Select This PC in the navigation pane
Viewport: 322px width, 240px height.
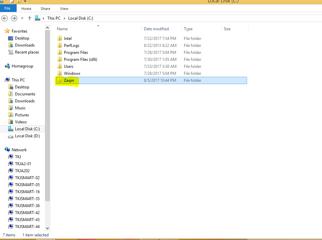pyautogui.click(x=18, y=80)
